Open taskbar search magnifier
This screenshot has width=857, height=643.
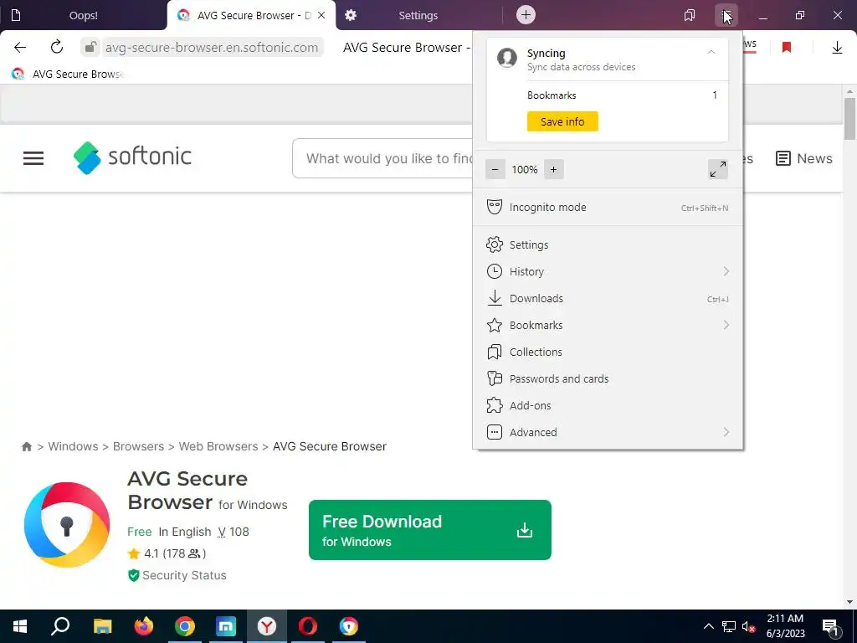(x=60, y=626)
